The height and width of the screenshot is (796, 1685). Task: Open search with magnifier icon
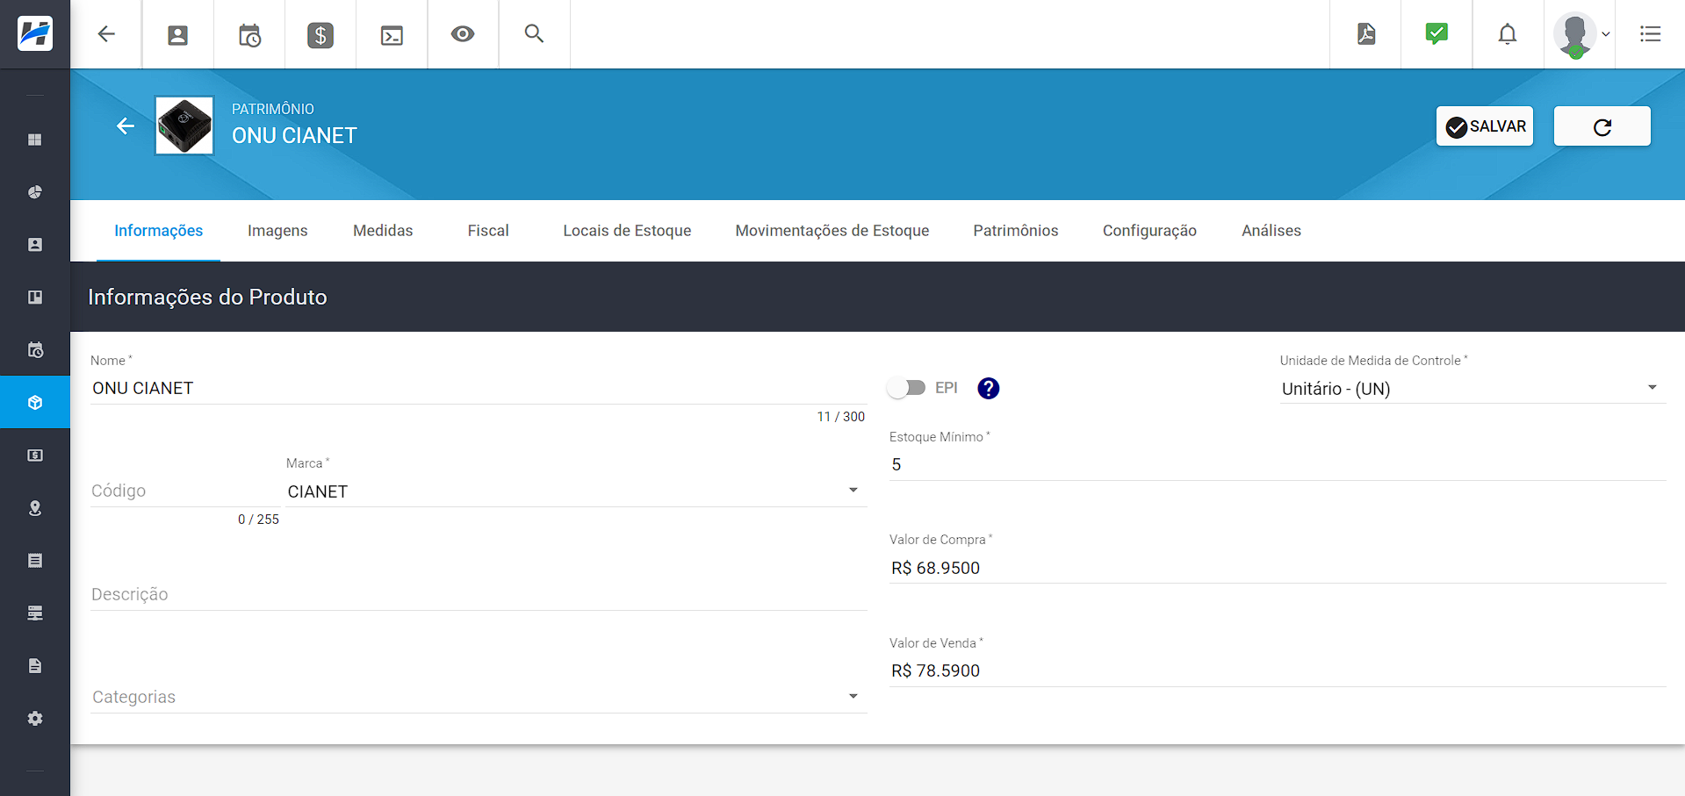pos(534,34)
